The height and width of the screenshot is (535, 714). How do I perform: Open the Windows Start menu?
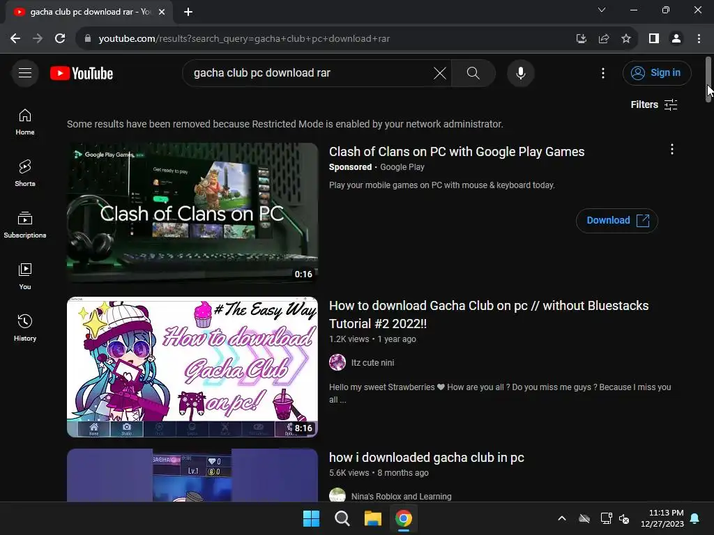312,518
